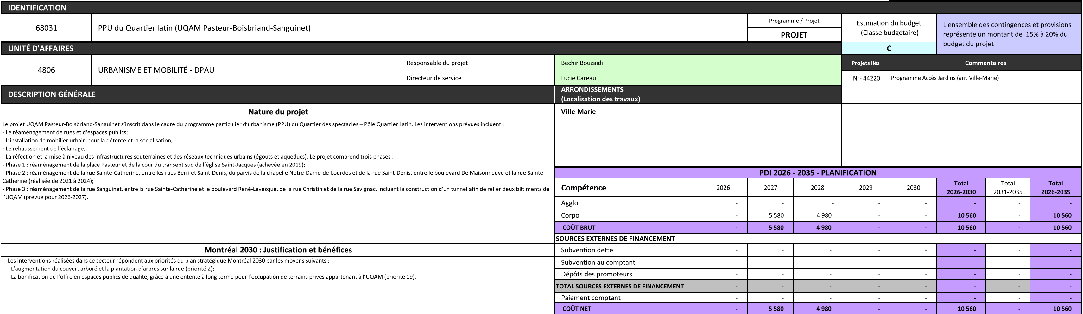Click the Nature du projet heading
Viewport: 1083px width, 314px height.
278,112
